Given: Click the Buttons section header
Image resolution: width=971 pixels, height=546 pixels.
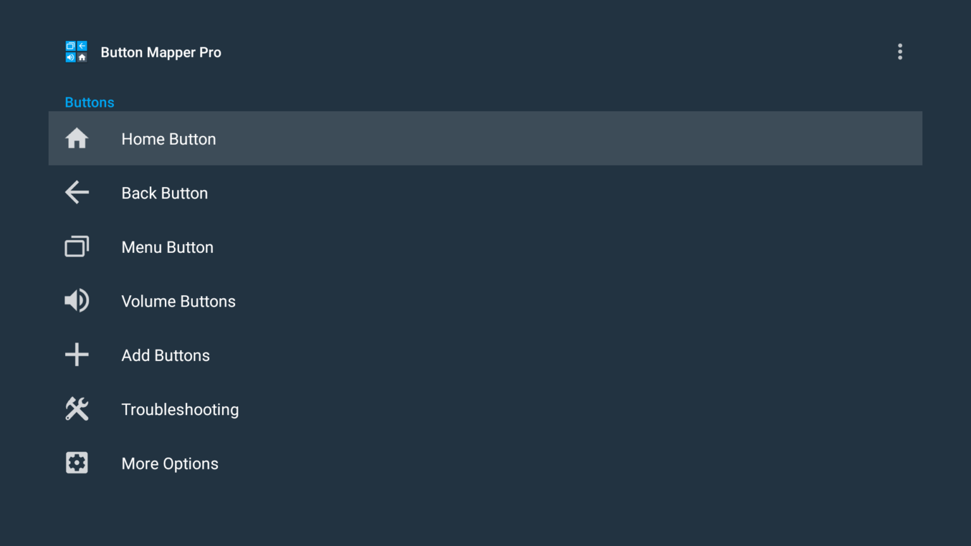Looking at the screenshot, I should pyautogui.click(x=89, y=102).
